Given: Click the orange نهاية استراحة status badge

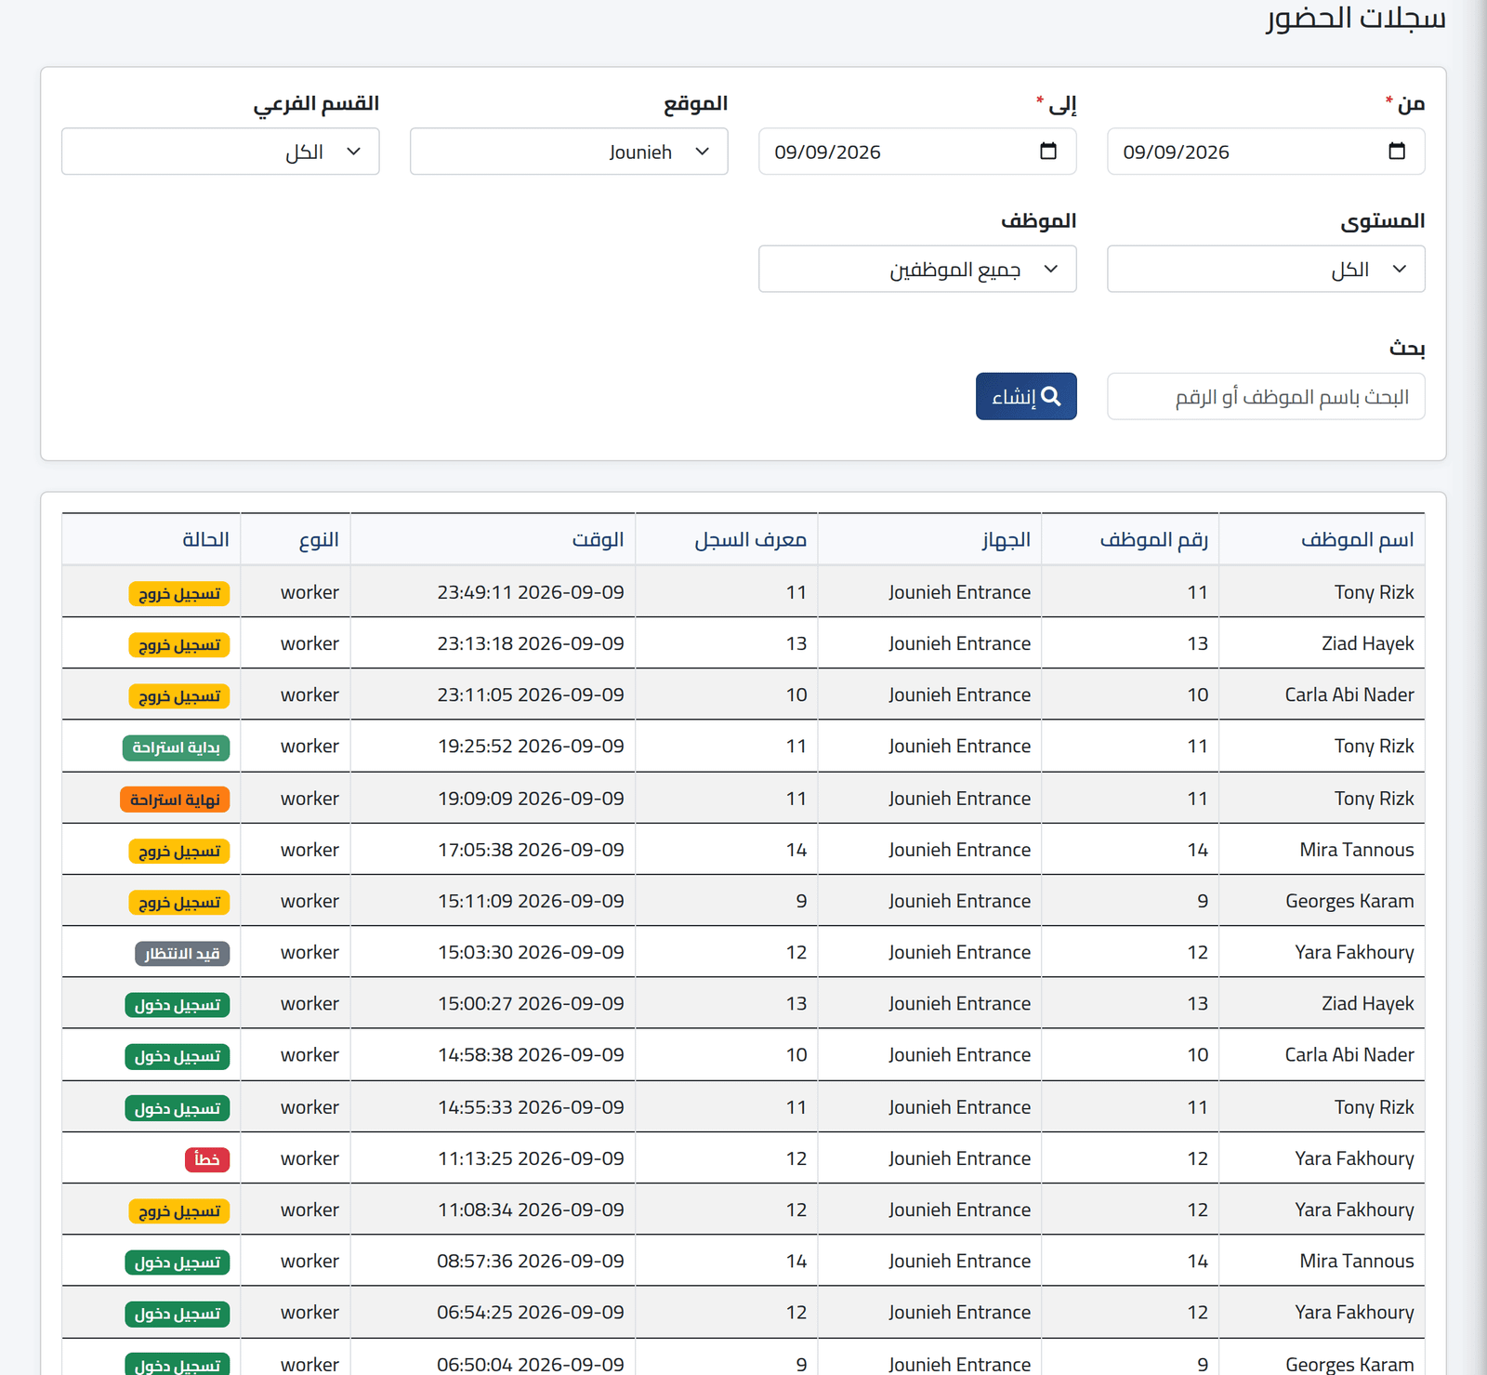Looking at the screenshot, I should [175, 800].
